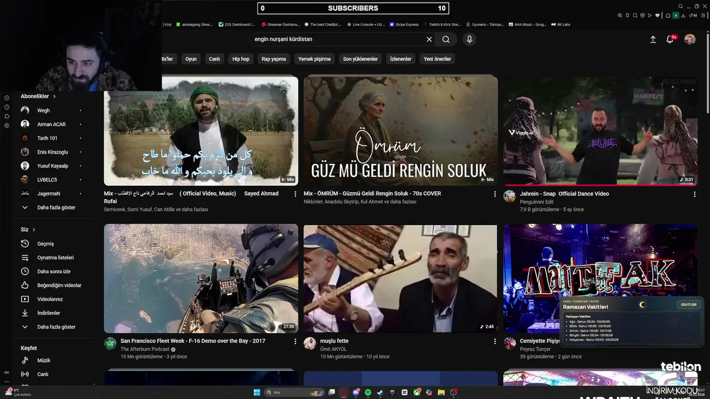This screenshot has width=710, height=399.
Task: Open the notifications bell showing 9+
Action: coord(670,39)
